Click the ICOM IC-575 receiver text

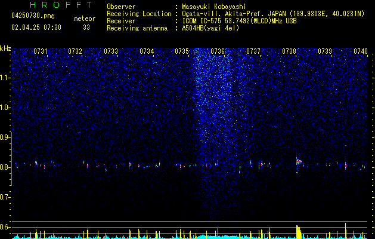point(239,21)
